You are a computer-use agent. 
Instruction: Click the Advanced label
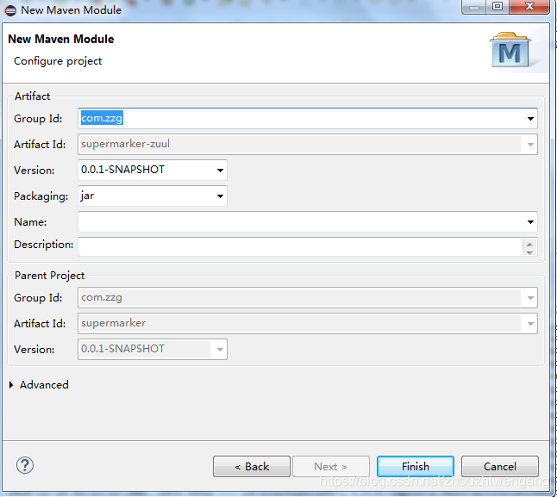pos(44,385)
